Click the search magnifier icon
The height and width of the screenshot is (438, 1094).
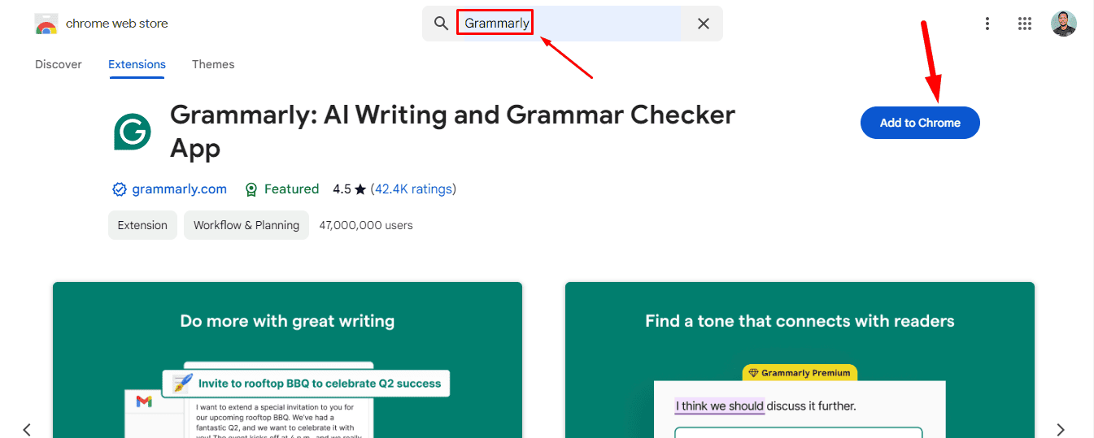pos(441,24)
